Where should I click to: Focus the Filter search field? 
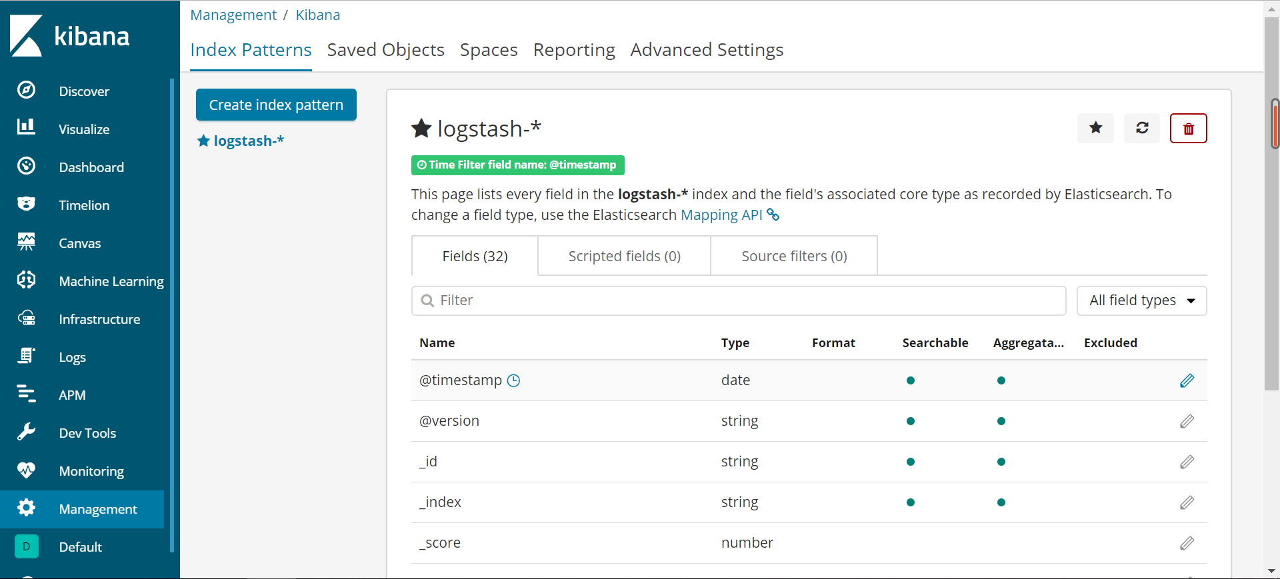739,300
